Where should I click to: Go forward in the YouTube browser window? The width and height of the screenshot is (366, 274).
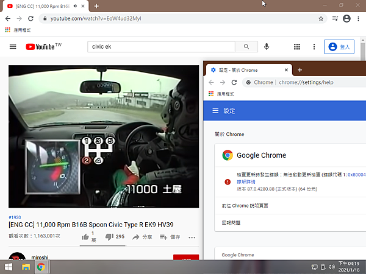[20, 19]
